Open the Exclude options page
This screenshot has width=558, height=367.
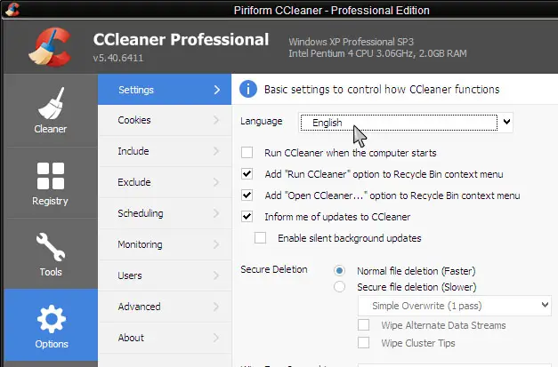pos(165,182)
